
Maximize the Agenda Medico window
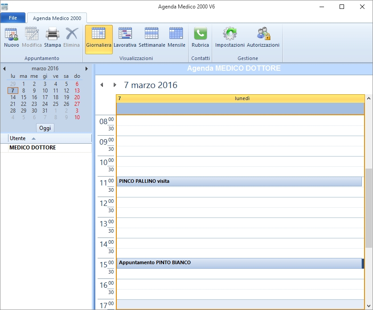click(342, 7)
